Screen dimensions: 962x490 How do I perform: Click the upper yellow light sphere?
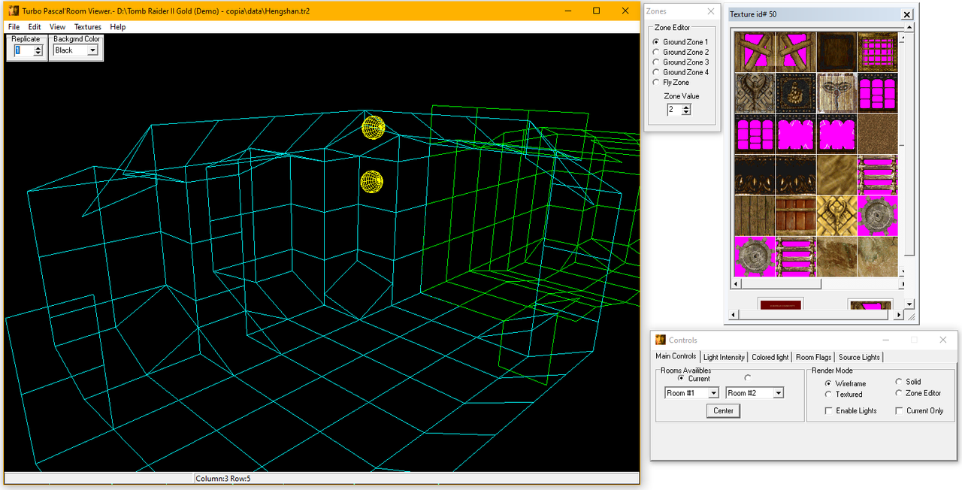click(x=374, y=127)
